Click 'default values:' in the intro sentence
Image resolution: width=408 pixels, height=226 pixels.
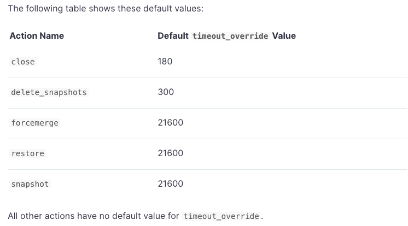click(173, 8)
